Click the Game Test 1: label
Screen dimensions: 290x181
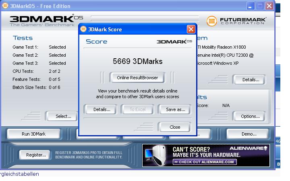point(25,47)
